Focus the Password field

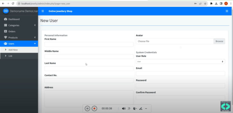[x=181, y=86]
